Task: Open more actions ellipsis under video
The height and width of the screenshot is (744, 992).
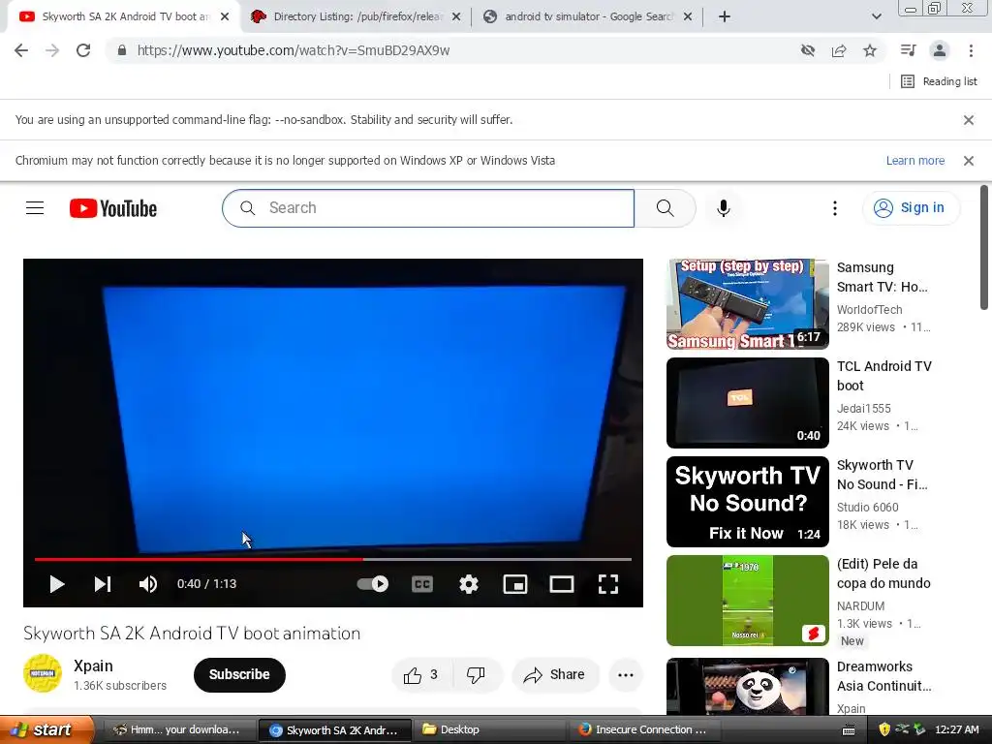Action: pos(626,675)
